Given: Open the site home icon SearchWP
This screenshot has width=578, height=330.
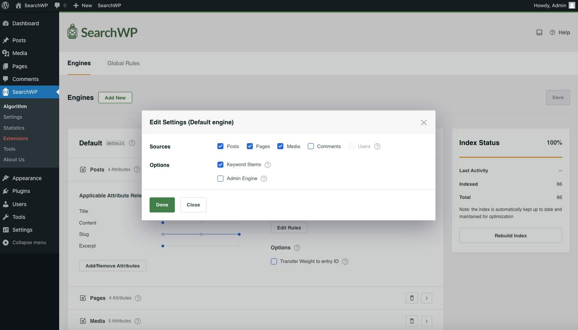Looking at the screenshot, I should (x=32, y=5).
